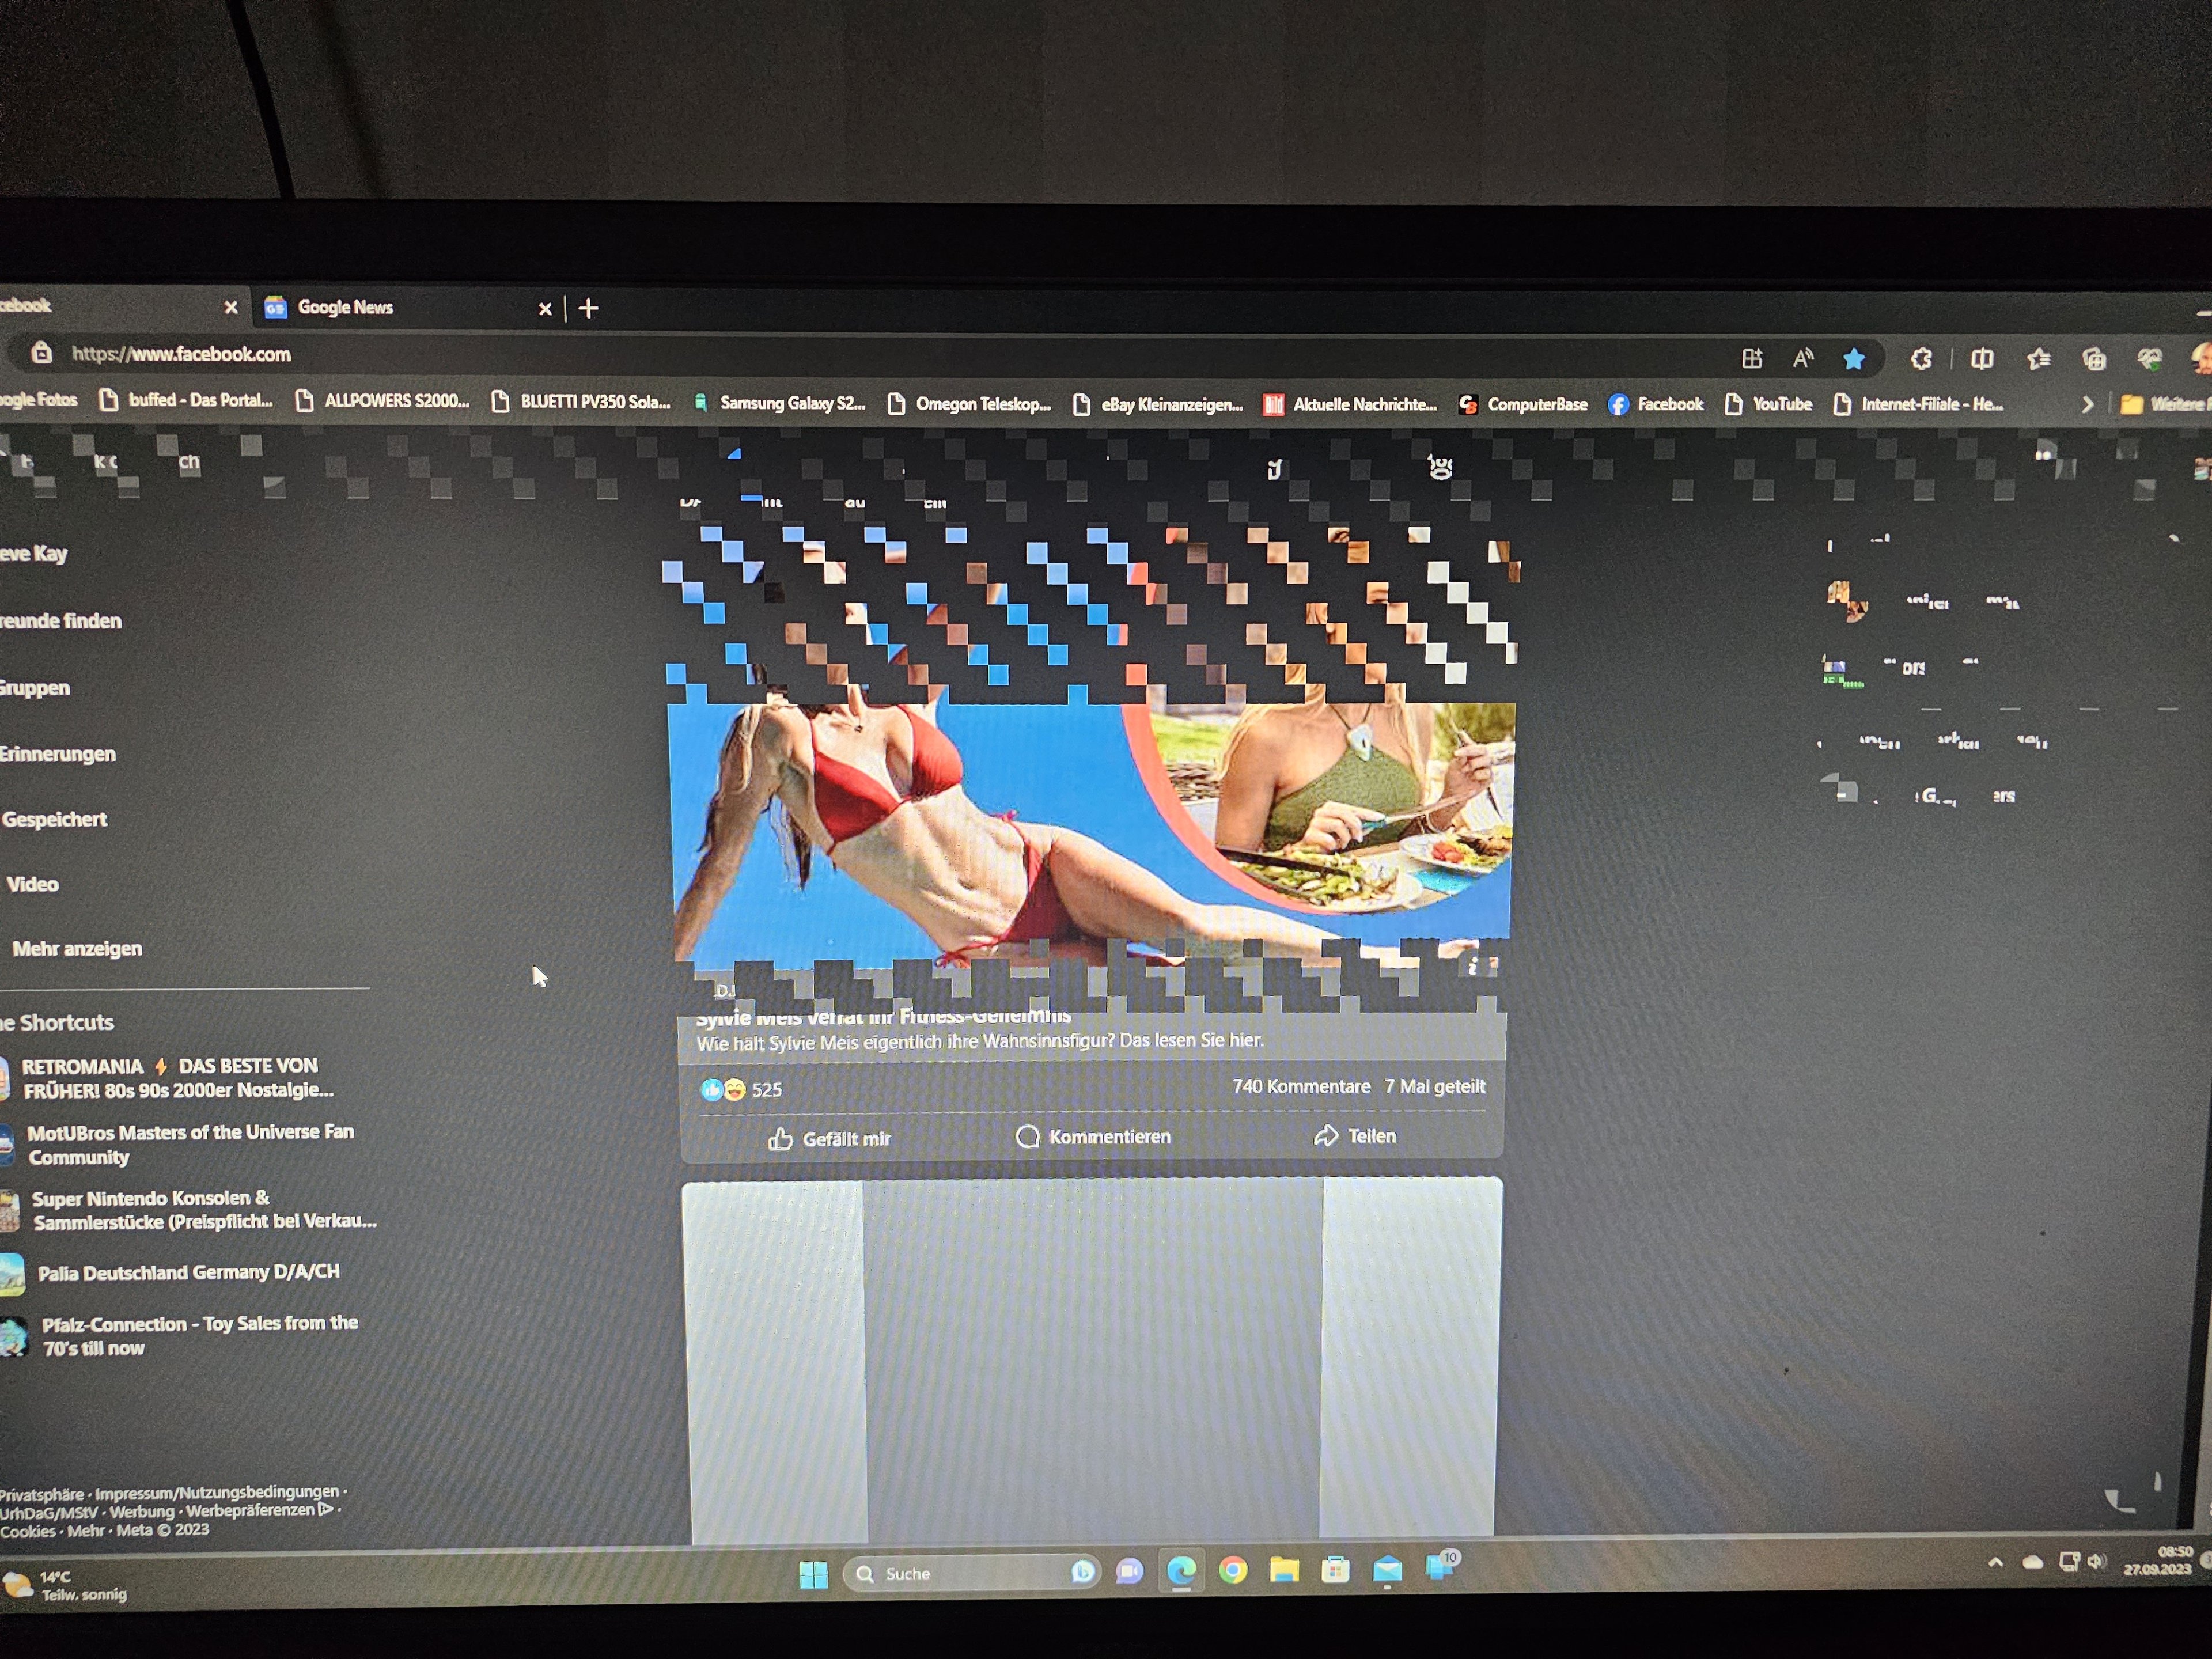Open the browser extensions icon

pos(1921,359)
